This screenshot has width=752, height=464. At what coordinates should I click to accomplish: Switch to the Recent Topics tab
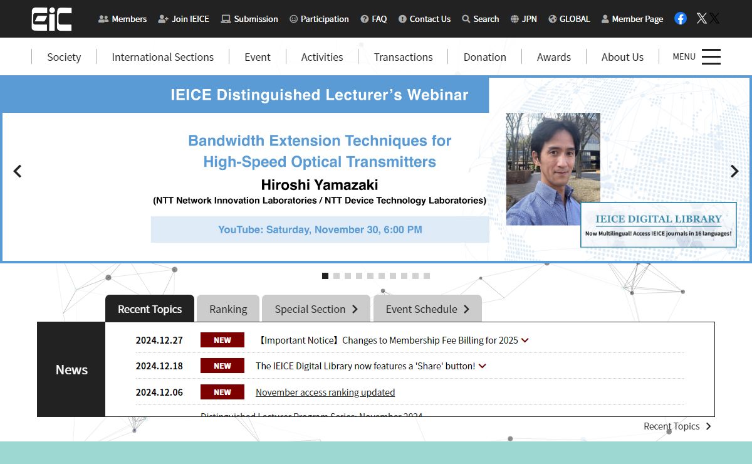(x=150, y=308)
